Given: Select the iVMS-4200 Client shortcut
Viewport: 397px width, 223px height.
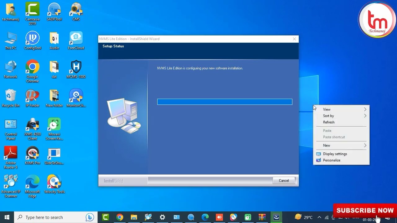Looking at the screenshot, I should click(32, 129).
